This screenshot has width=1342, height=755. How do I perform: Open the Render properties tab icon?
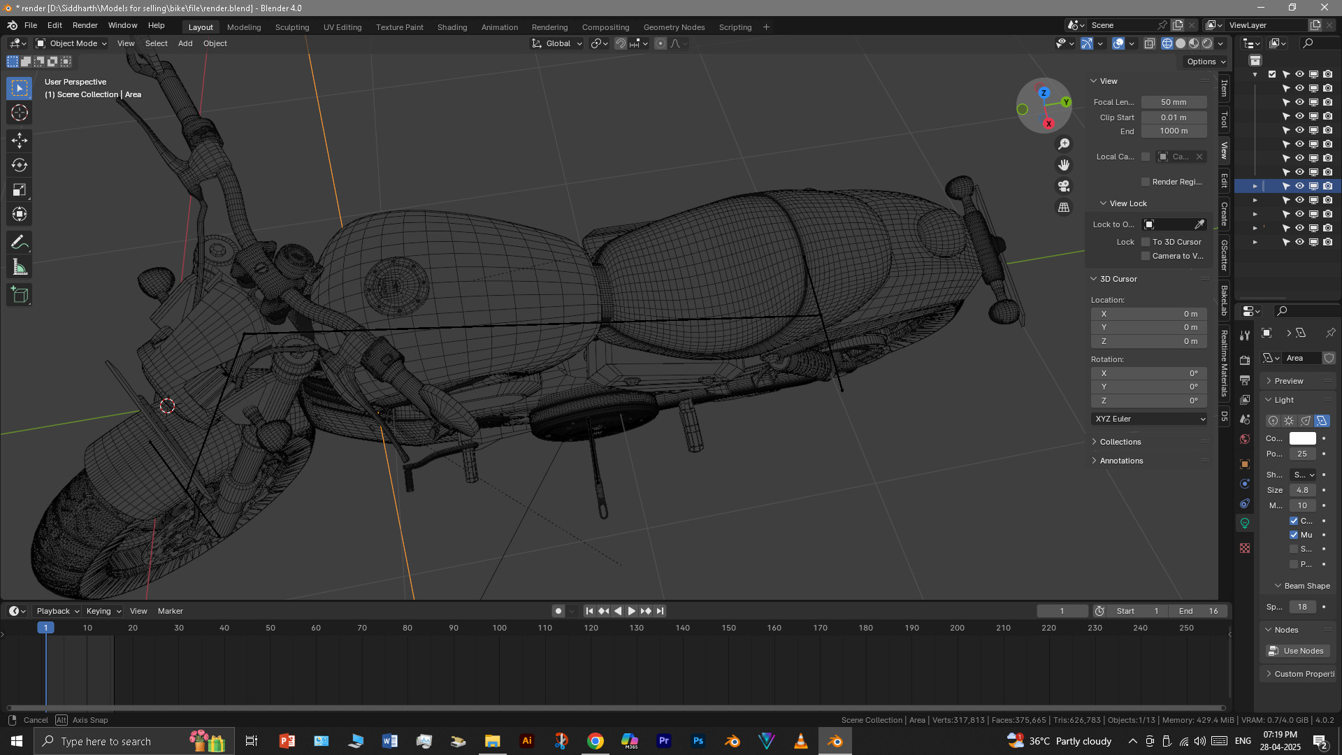(x=1245, y=360)
